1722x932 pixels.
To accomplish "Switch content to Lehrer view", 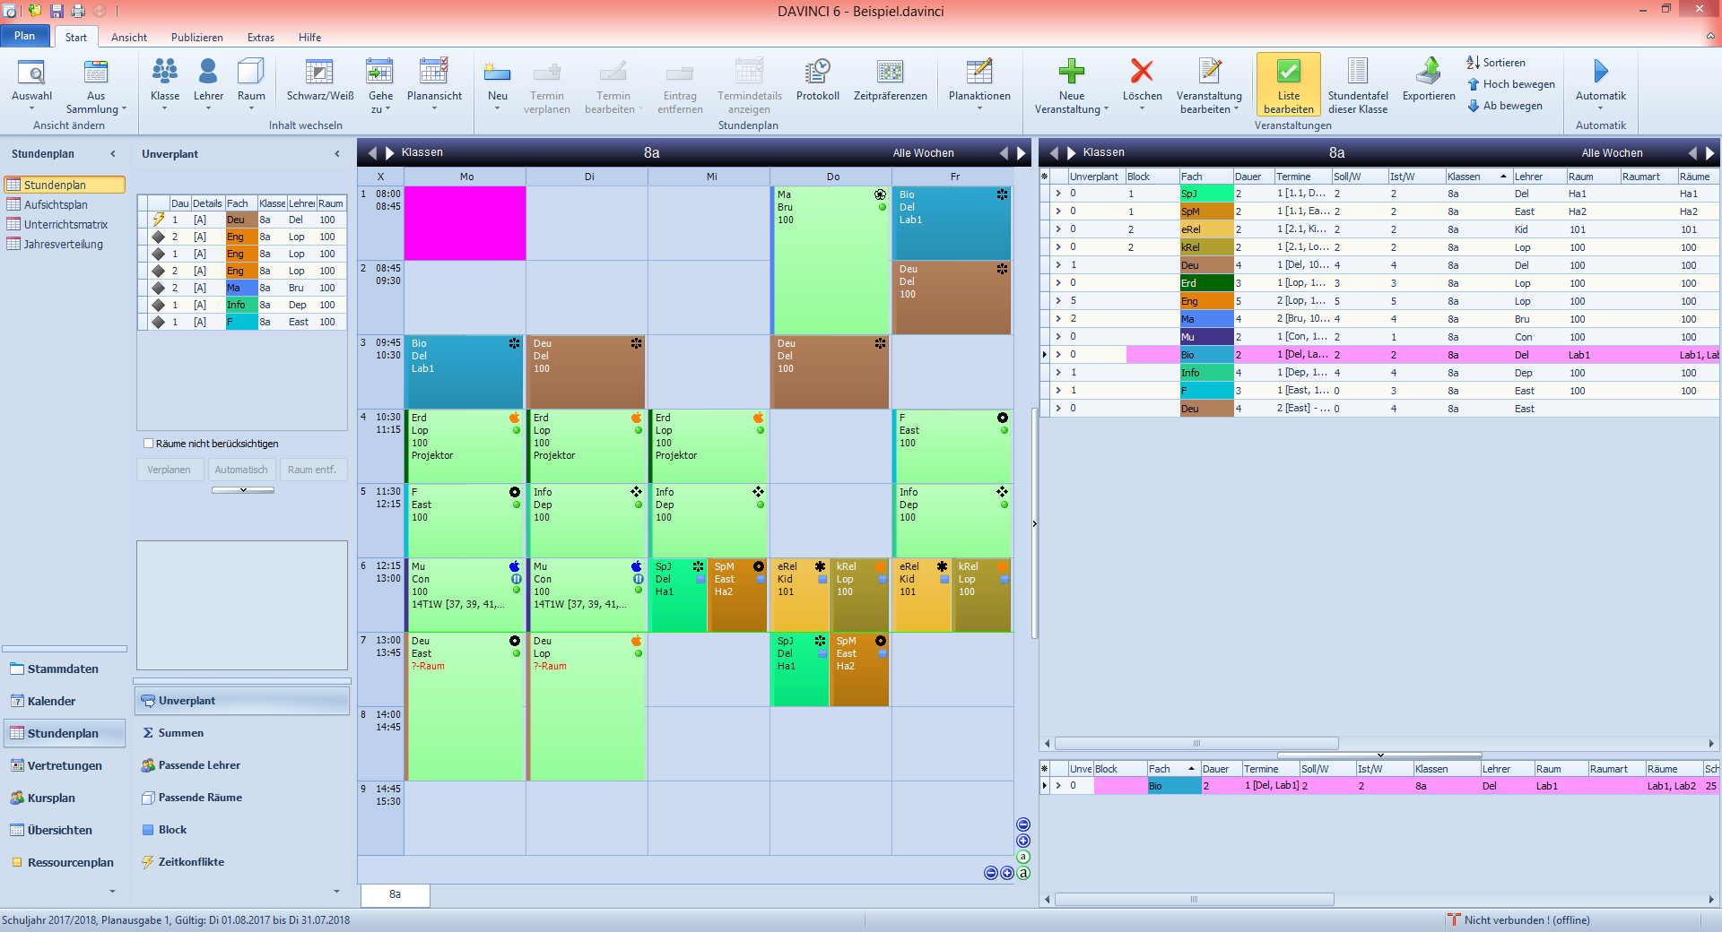I will coord(208,72).
